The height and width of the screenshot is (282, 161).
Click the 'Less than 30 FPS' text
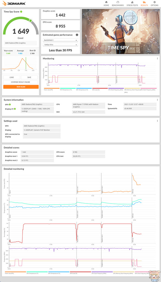pos(60,50)
